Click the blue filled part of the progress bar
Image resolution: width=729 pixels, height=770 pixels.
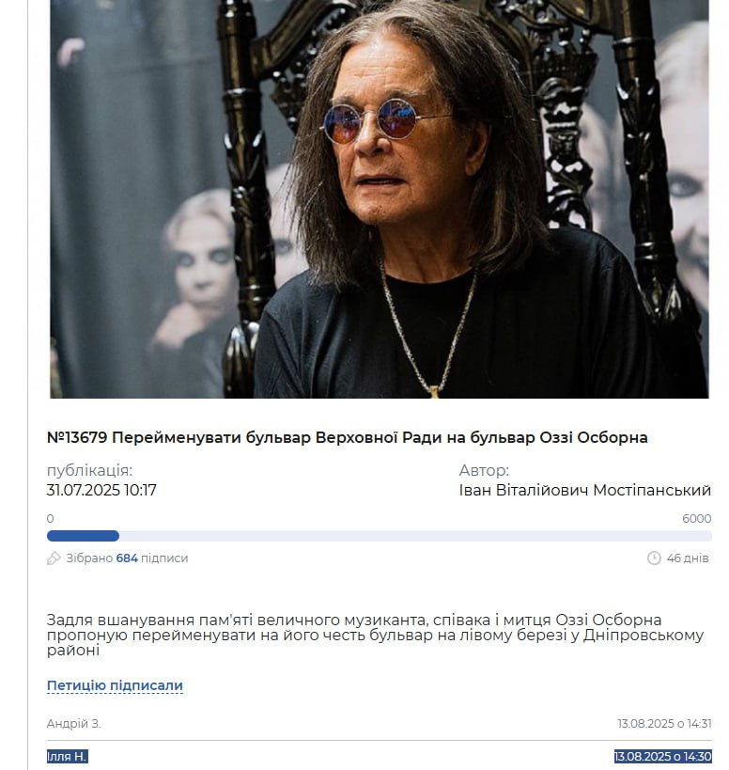83,536
